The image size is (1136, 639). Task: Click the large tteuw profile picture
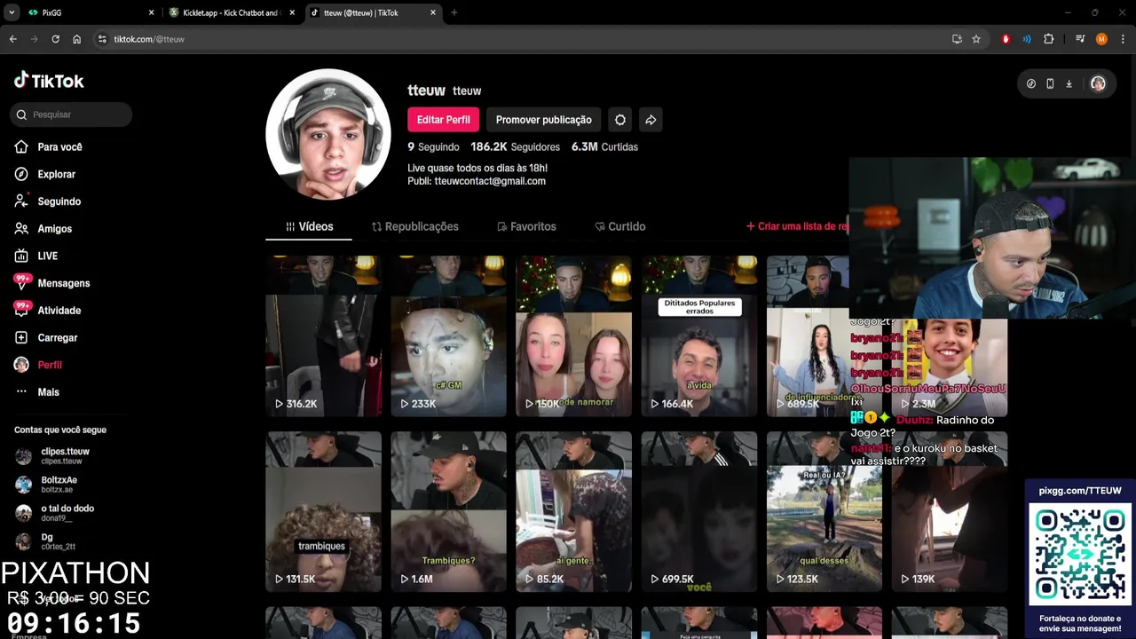click(328, 134)
